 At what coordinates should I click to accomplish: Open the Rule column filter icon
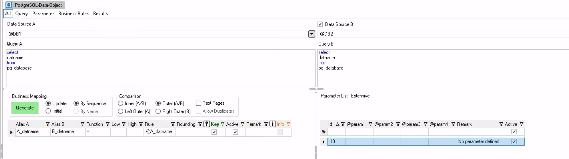pyautogui.click(x=173, y=124)
